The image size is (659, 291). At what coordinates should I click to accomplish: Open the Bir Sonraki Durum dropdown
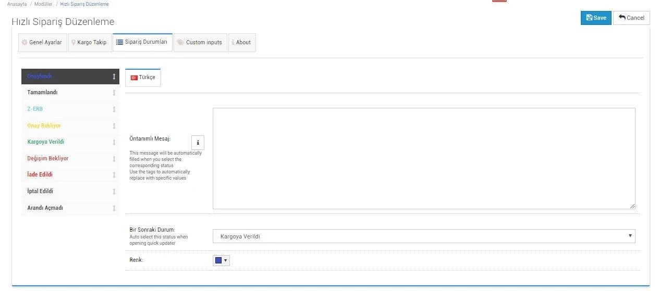(423, 236)
